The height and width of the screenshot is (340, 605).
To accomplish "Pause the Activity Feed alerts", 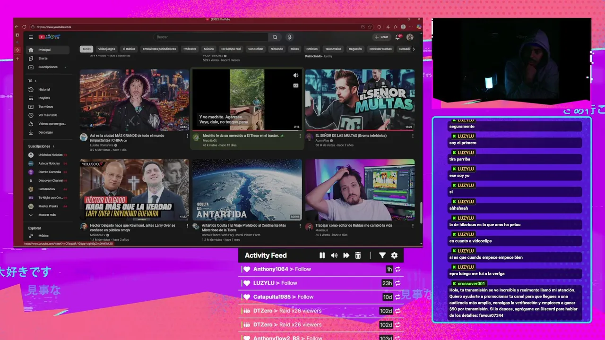I will coord(322,255).
